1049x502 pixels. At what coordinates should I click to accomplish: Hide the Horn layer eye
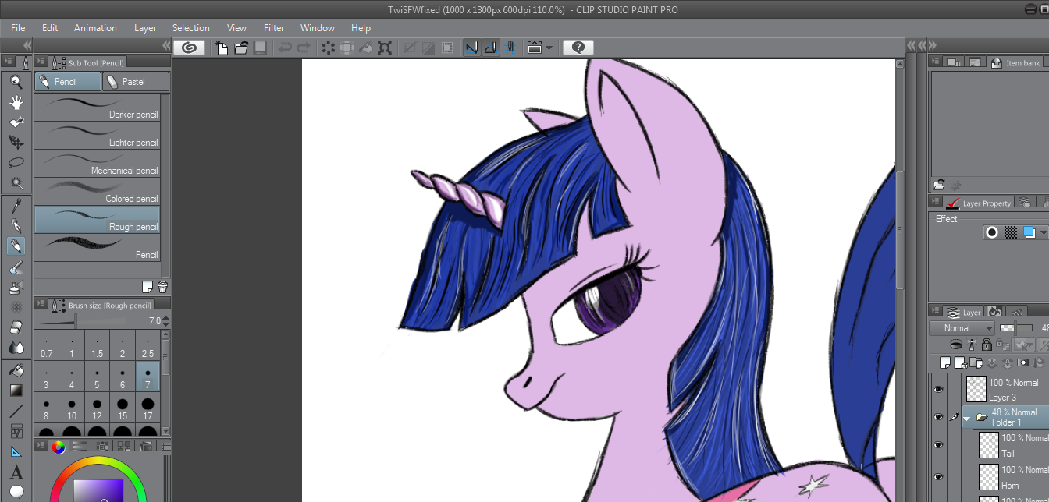[938, 476]
